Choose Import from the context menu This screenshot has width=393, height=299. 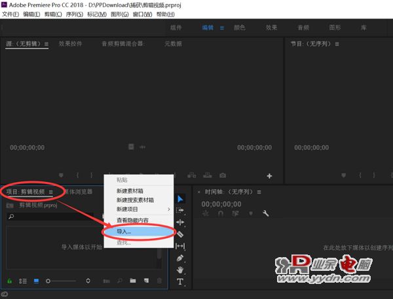tap(139, 232)
